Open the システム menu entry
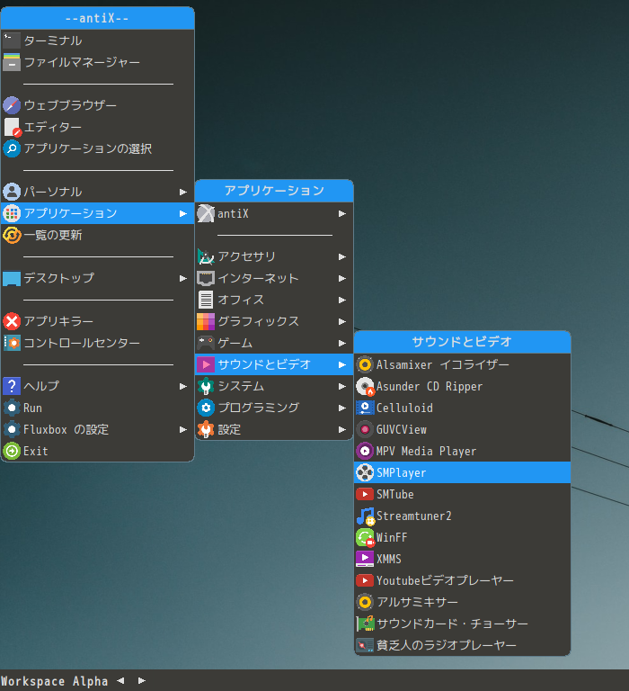Viewport: 629px width, 691px height. pyautogui.click(x=274, y=386)
